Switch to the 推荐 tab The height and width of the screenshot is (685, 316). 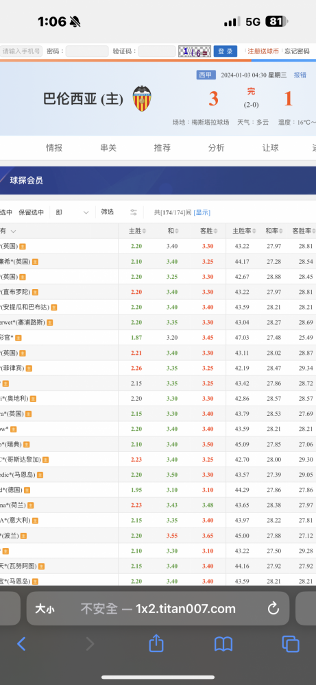(162, 148)
